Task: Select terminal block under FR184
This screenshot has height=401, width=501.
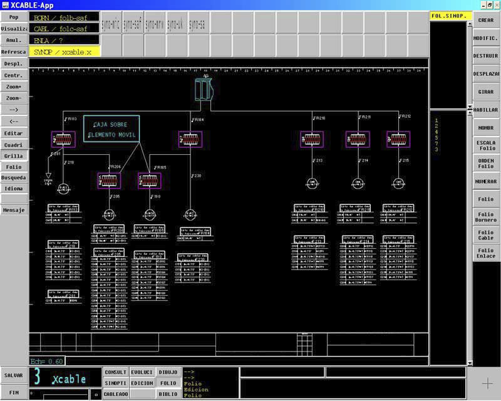Action: (x=190, y=140)
